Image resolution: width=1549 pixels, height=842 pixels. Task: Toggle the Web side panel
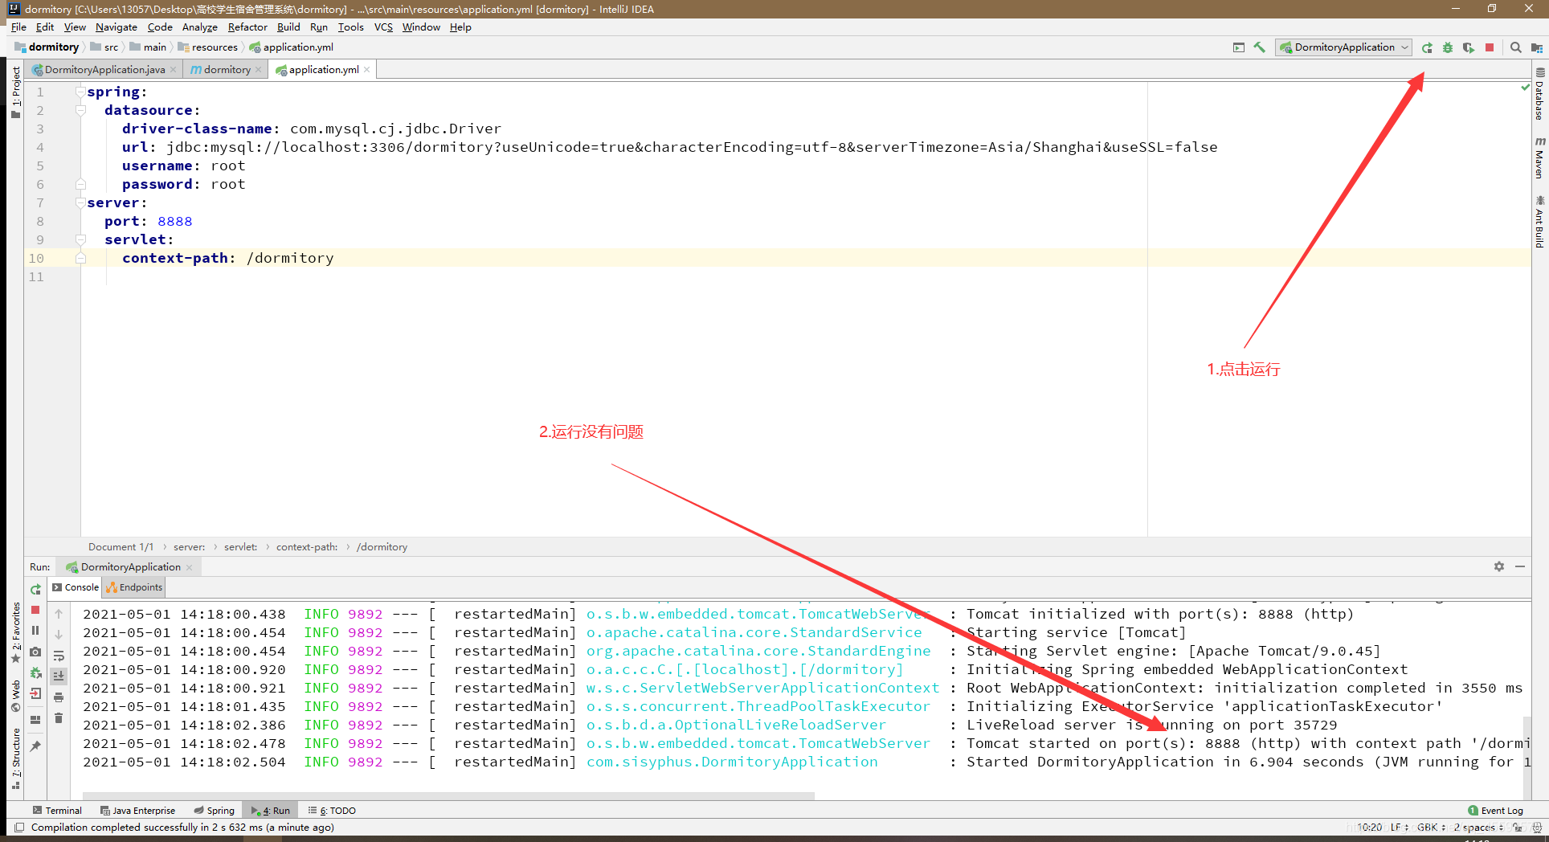pos(15,697)
